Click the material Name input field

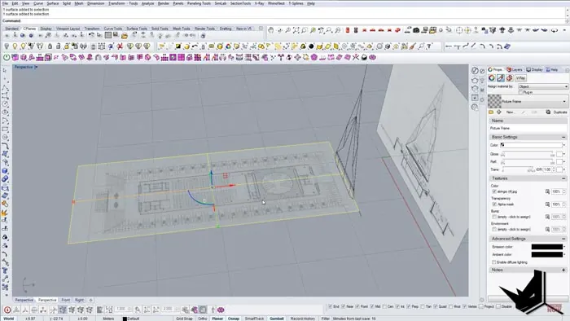[528, 129]
